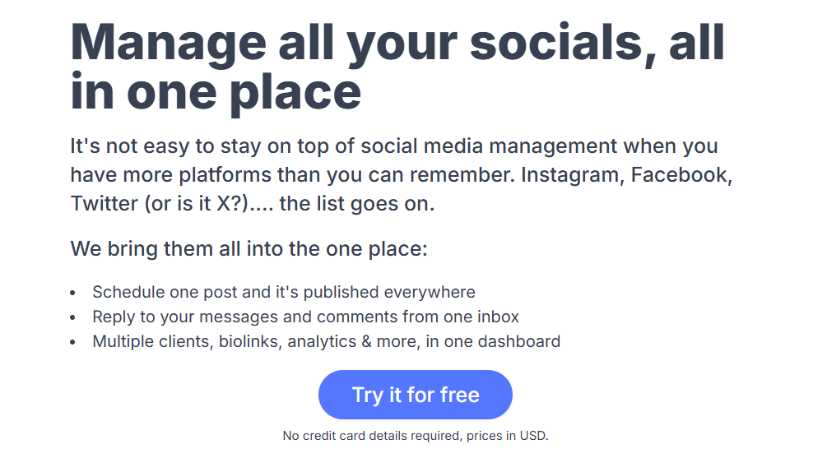
Task: Click the 'prices in USD' text
Action: tap(507, 436)
